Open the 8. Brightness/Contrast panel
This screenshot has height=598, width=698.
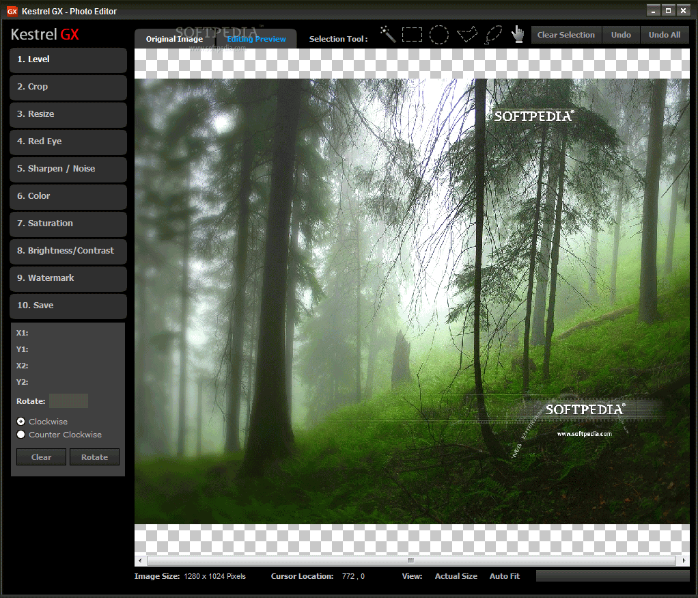68,252
